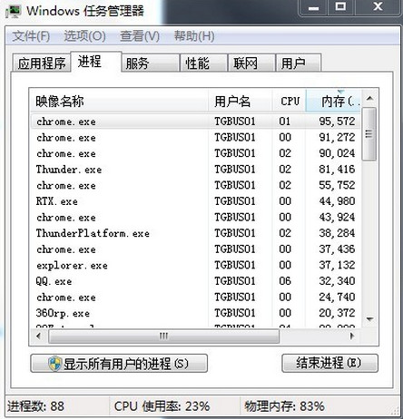Click the vertical scrollbar thumb

point(369,133)
